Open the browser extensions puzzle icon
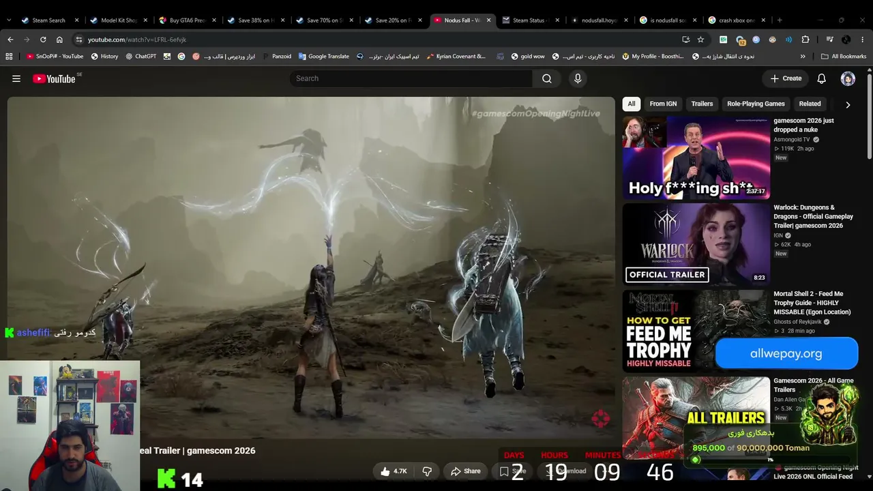The height and width of the screenshot is (491, 873). tap(805, 40)
